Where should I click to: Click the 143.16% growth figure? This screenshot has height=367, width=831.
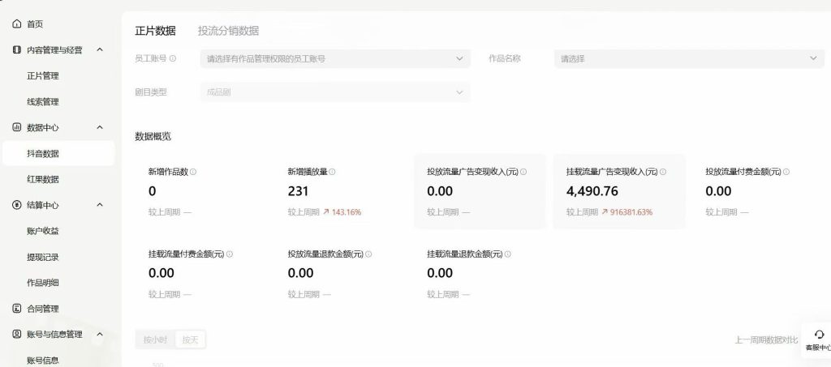coord(347,212)
